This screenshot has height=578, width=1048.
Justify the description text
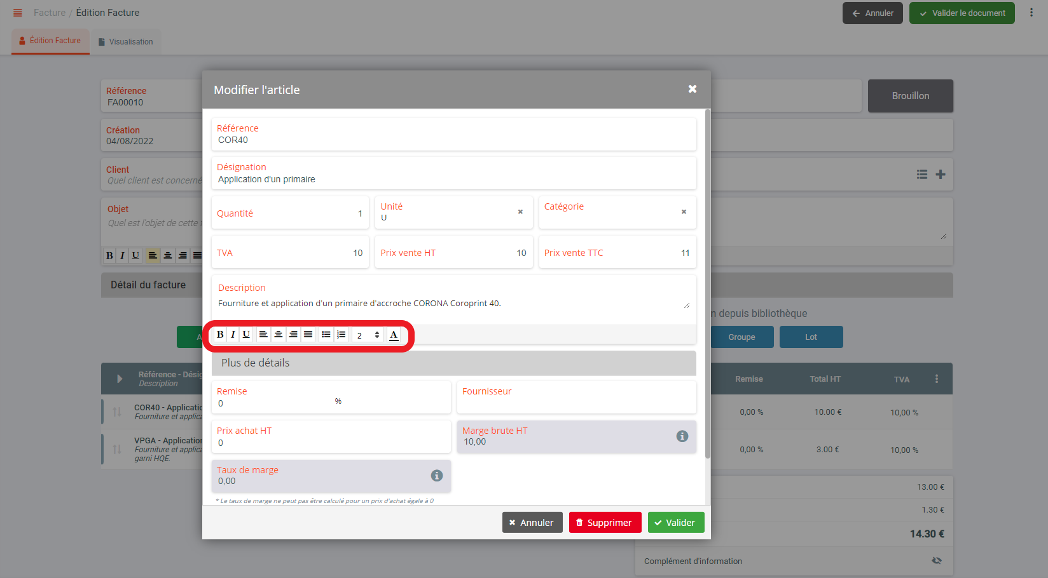[x=308, y=335]
